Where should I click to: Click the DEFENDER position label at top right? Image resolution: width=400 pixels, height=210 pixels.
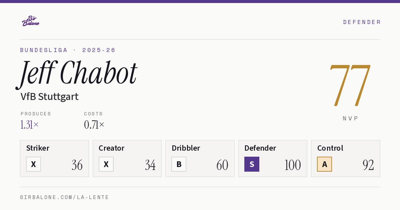click(x=362, y=22)
